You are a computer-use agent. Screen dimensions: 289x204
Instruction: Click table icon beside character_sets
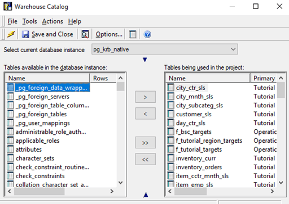click(x=10, y=158)
